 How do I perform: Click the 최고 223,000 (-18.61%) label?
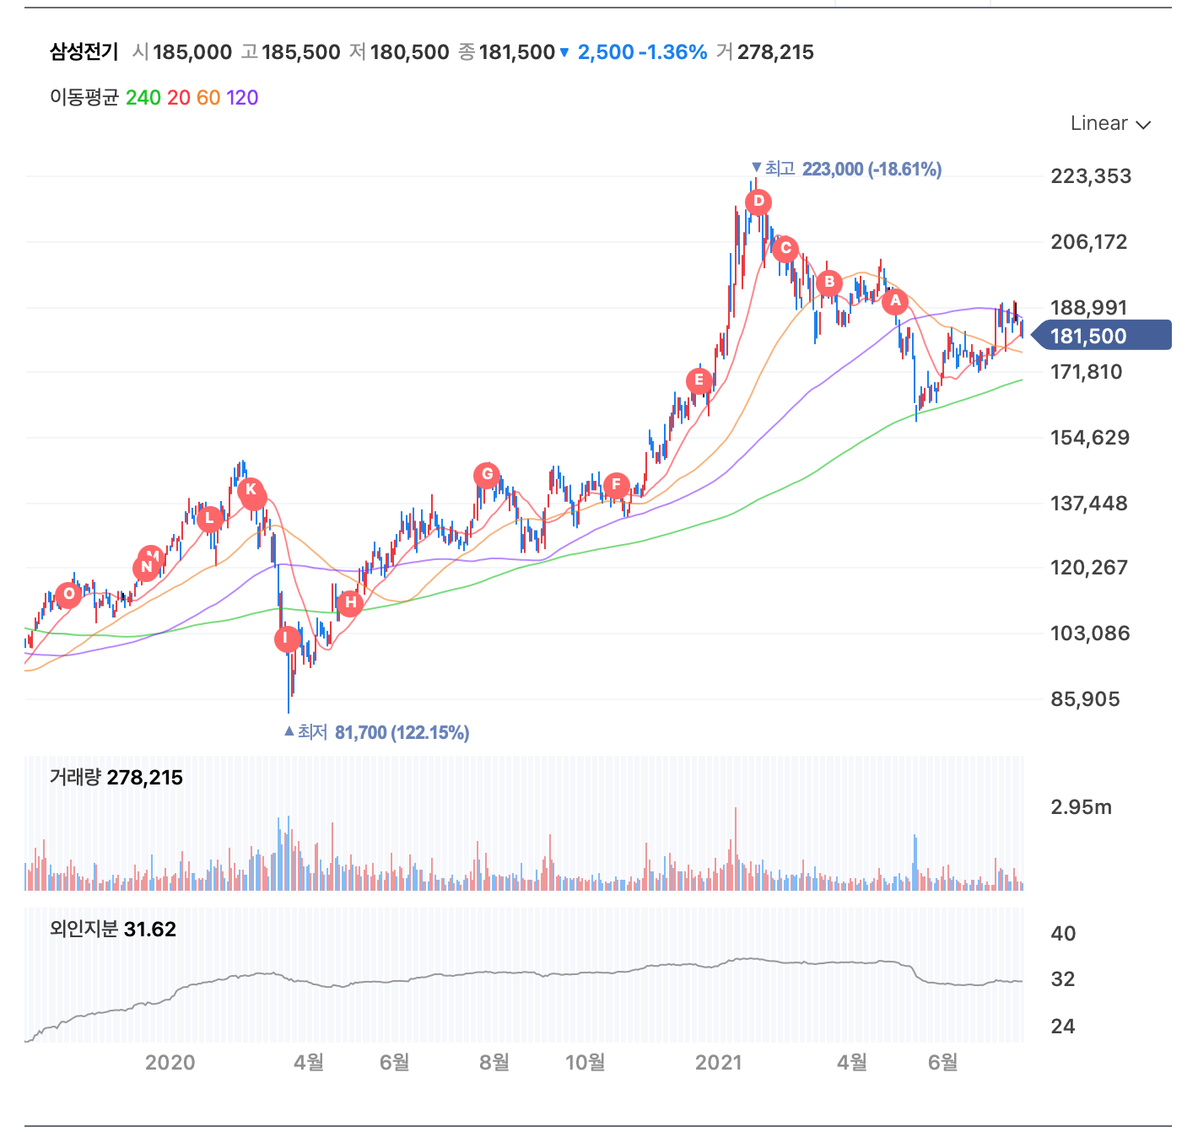point(846,169)
